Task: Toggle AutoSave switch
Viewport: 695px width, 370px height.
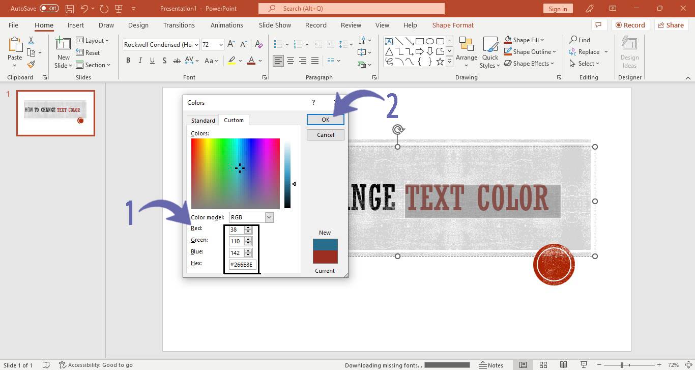Action: pos(49,9)
